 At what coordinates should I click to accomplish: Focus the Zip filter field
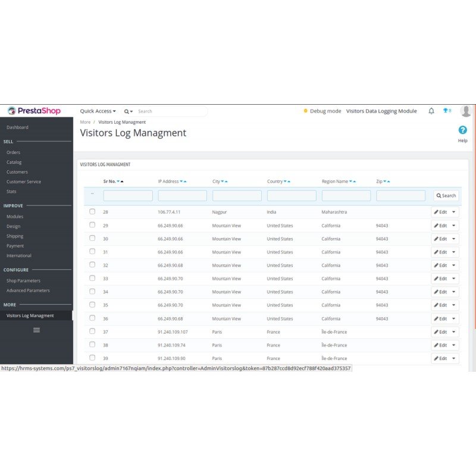[400, 196]
